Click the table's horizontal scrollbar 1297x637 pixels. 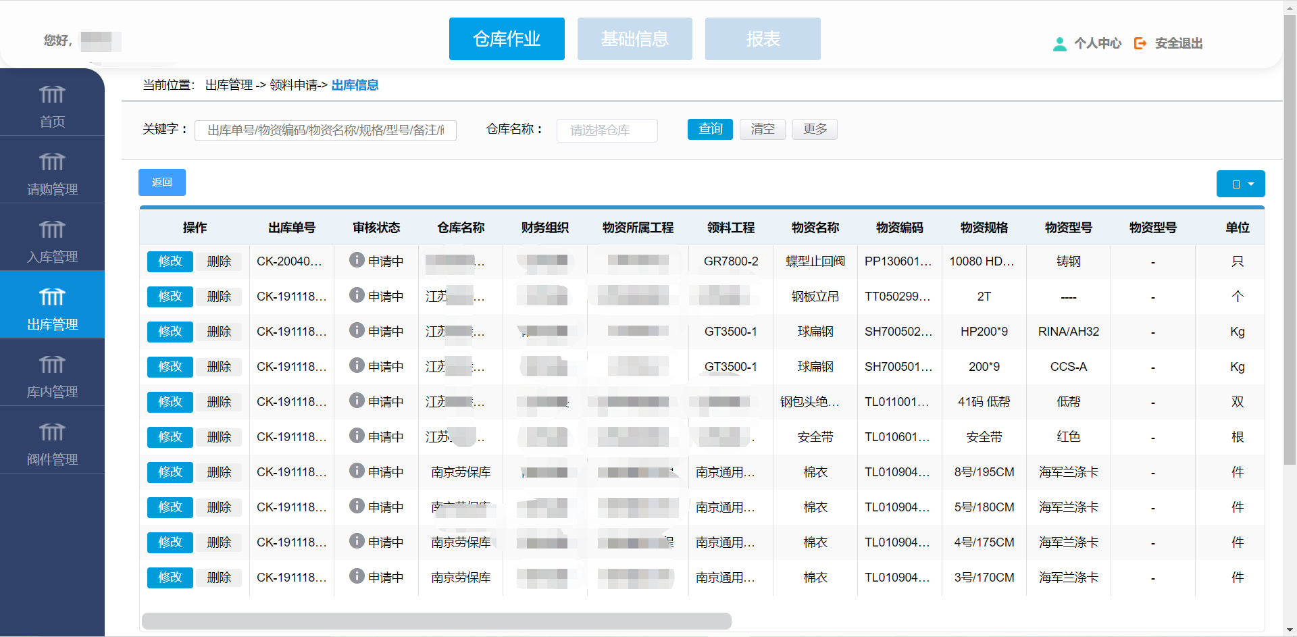pyautogui.click(x=436, y=621)
